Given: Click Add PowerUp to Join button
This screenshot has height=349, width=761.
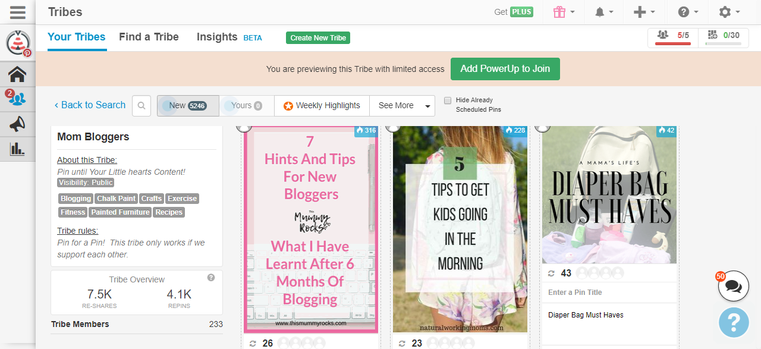Looking at the screenshot, I should tap(505, 69).
